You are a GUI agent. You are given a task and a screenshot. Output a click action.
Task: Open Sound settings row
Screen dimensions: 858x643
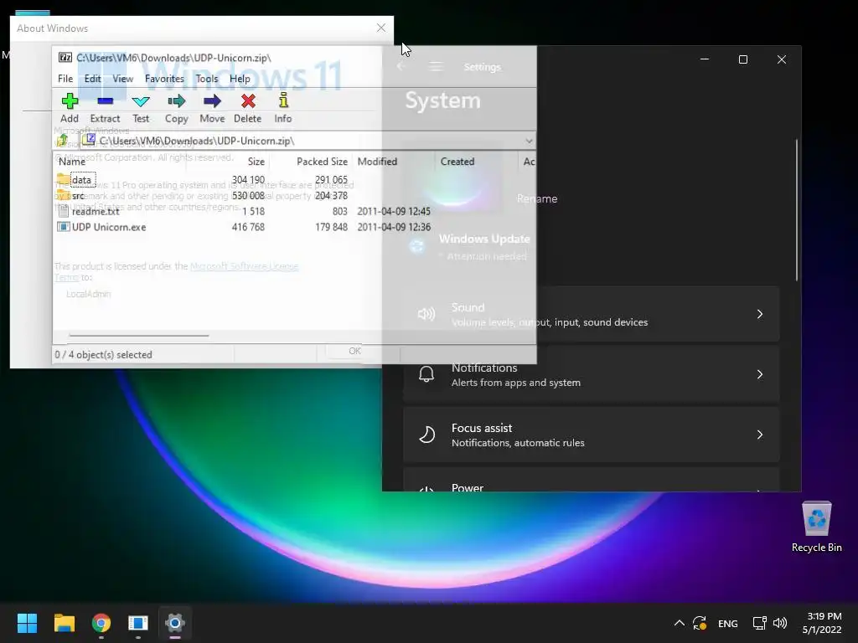tap(591, 314)
